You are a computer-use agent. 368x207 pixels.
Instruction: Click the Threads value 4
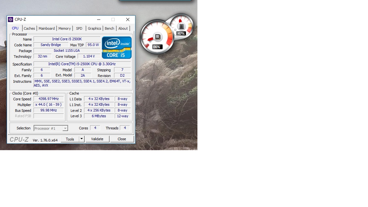pos(125,128)
